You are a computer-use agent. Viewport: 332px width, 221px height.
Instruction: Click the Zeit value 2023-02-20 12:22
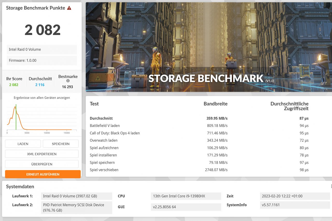point(295,196)
